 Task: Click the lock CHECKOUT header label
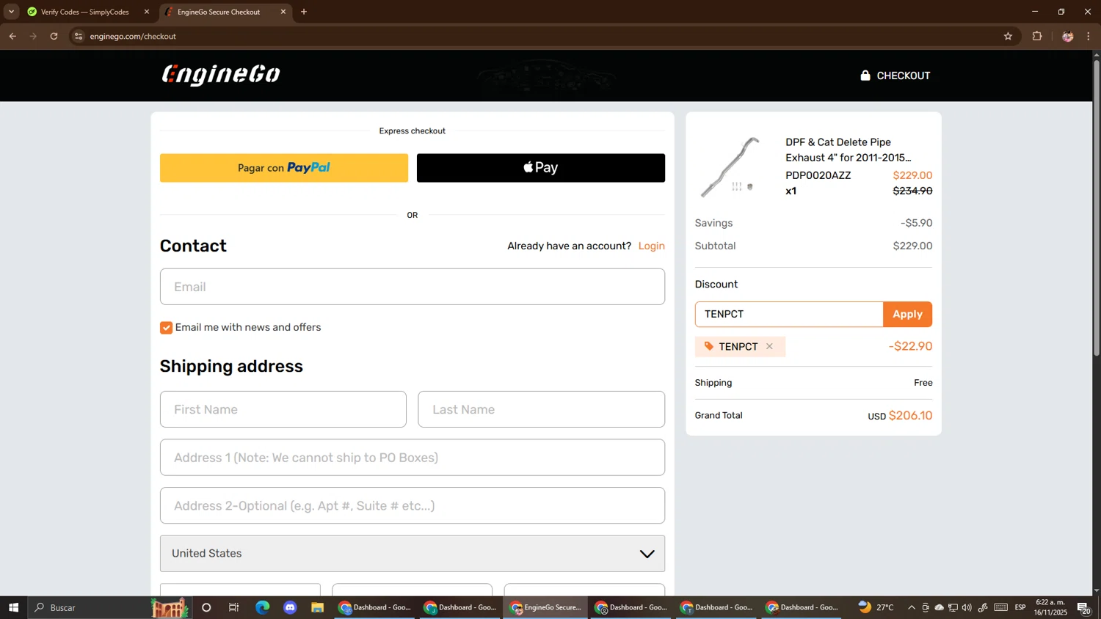point(895,76)
